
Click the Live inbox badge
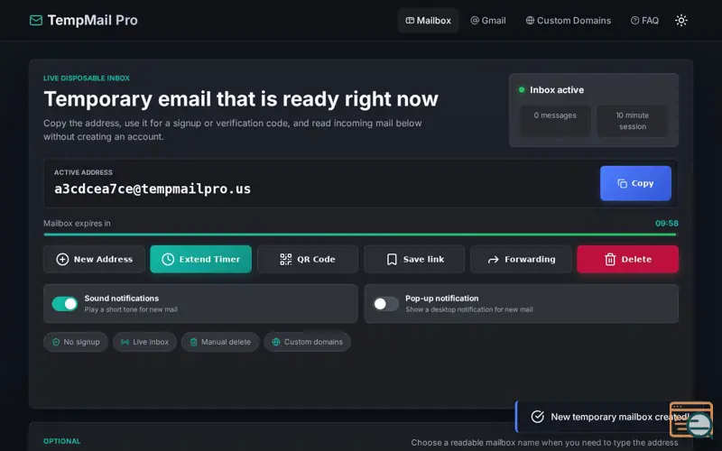click(x=144, y=342)
